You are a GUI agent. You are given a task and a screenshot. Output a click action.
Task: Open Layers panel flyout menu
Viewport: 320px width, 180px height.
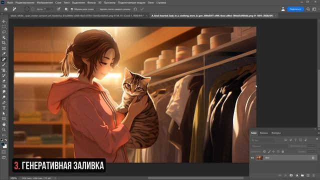click(318, 133)
